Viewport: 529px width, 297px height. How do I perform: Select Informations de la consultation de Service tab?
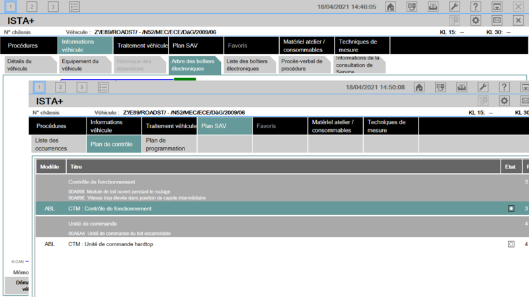(359, 65)
